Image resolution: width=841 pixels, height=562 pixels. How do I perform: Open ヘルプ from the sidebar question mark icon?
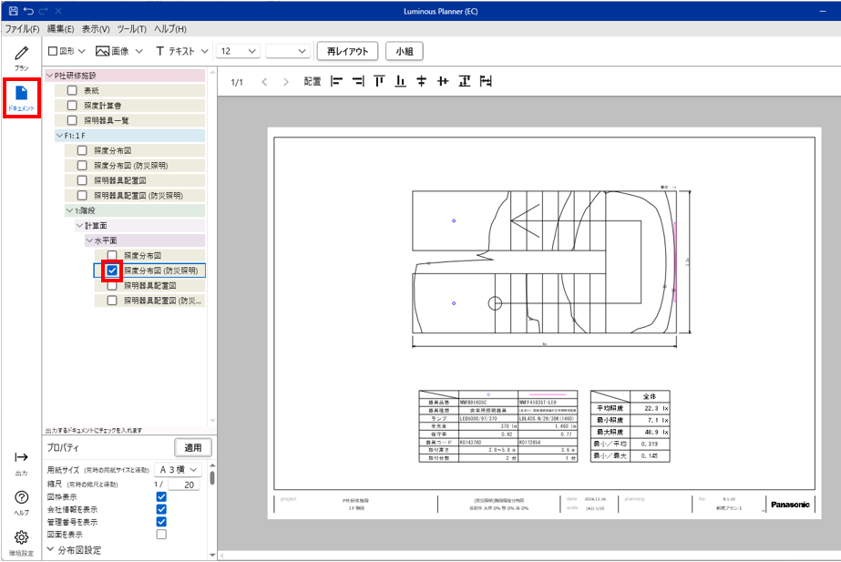tap(21, 499)
